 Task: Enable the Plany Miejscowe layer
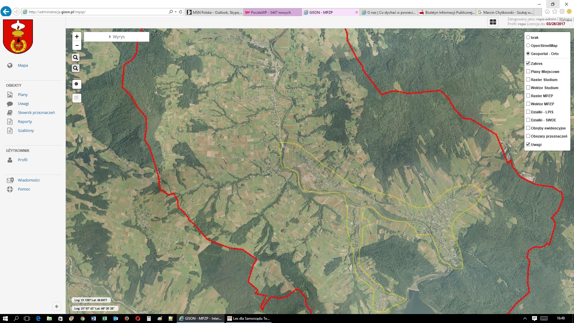click(x=528, y=71)
